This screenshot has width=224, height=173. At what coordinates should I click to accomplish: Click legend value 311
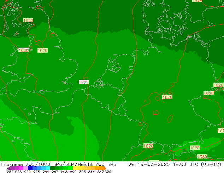pyautogui.click(x=92, y=172)
